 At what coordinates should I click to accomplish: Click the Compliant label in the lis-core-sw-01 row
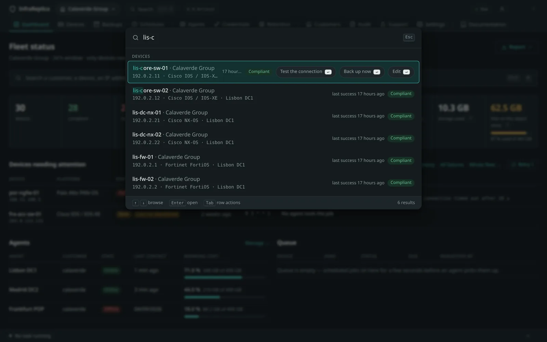click(259, 71)
